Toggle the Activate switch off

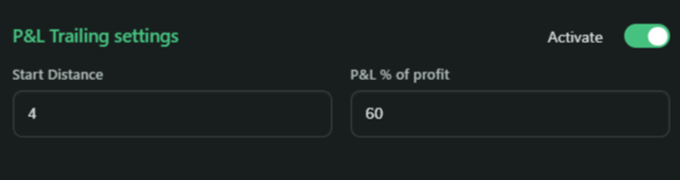tap(646, 36)
